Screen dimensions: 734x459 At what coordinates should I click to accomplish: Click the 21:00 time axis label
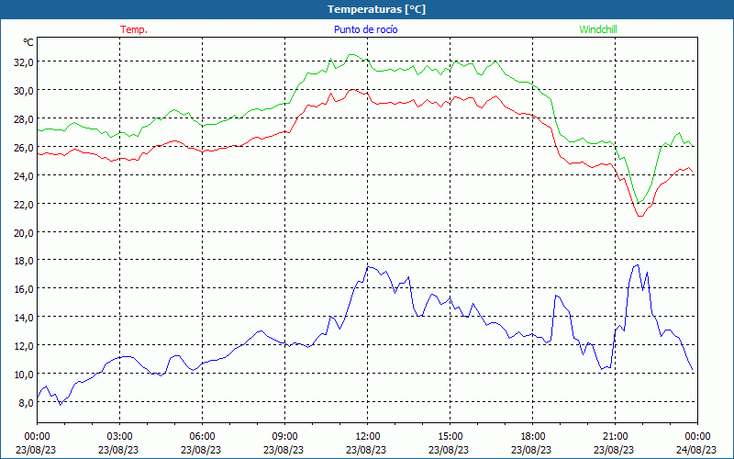pyautogui.click(x=615, y=437)
